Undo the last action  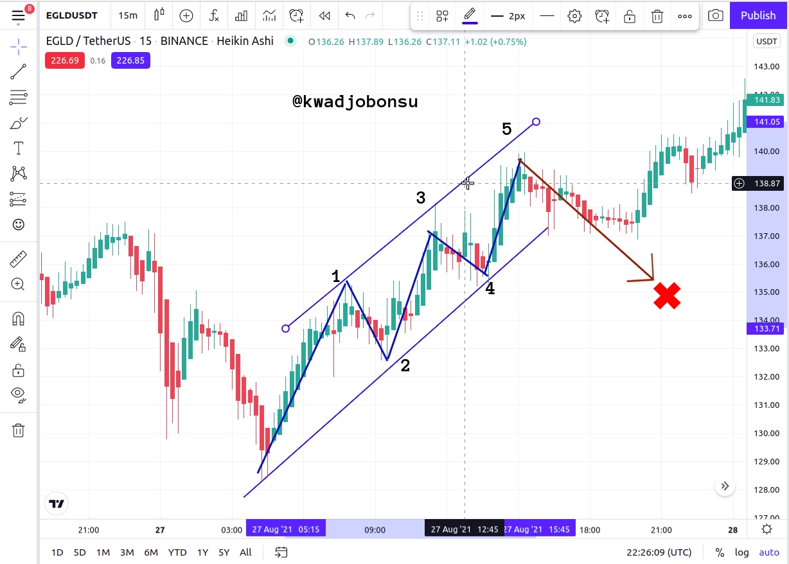(x=350, y=15)
